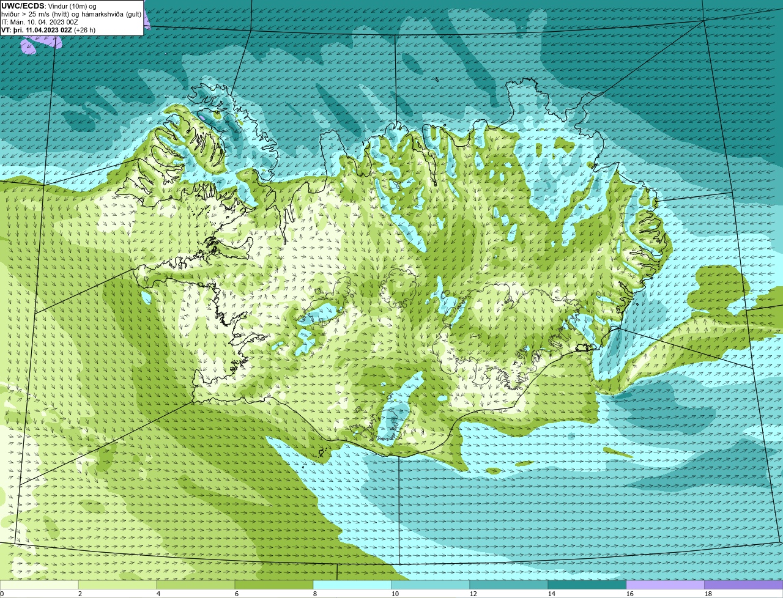Click the '0' label on the color scale

[x=2, y=594]
